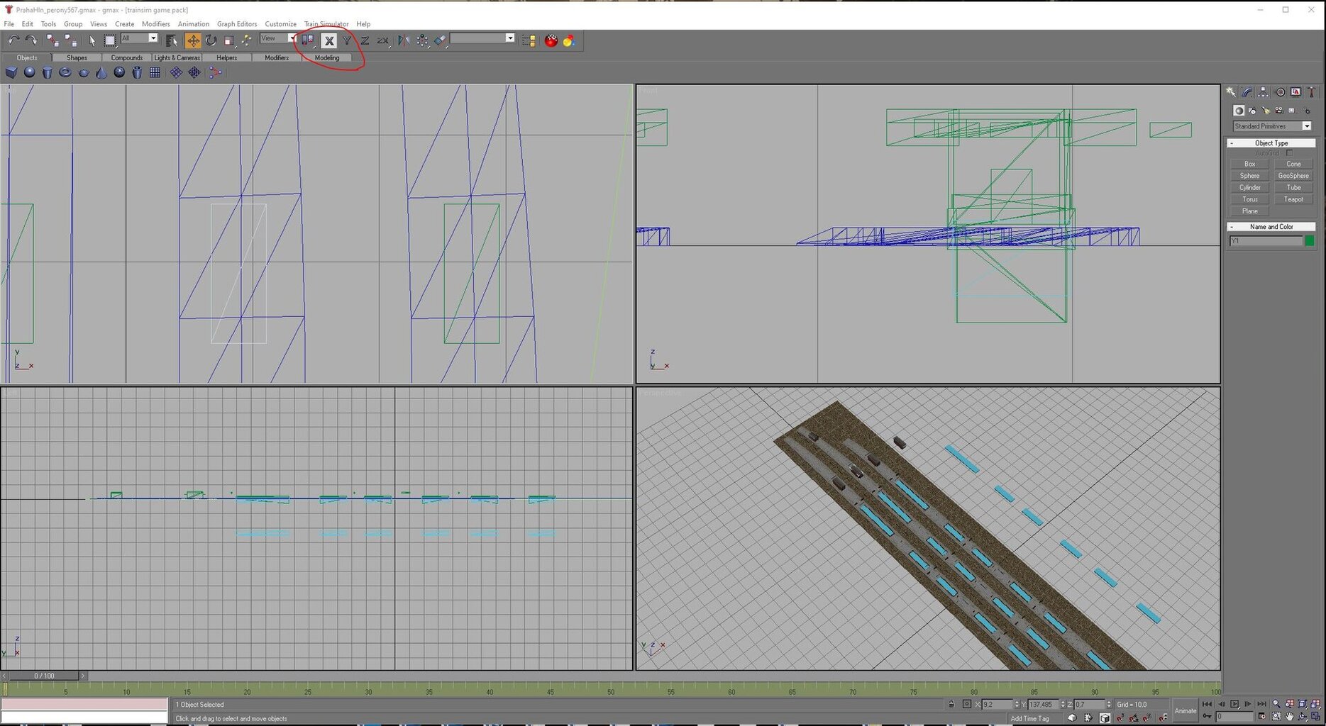The width and height of the screenshot is (1326, 726).
Task: Pick the rectangular selection region tool
Action: [x=110, y=40]
